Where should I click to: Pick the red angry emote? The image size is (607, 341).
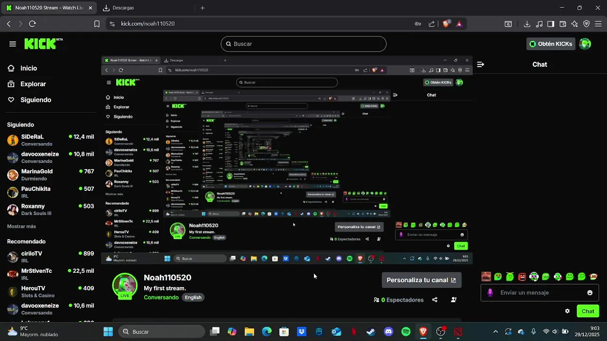click(x=522, y=277)
